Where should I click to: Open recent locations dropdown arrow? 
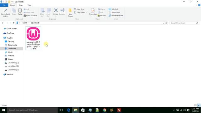pos(10,23)
